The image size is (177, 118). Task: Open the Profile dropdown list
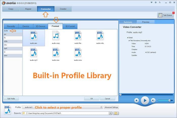pyautogui.click(x=101, y=107)
